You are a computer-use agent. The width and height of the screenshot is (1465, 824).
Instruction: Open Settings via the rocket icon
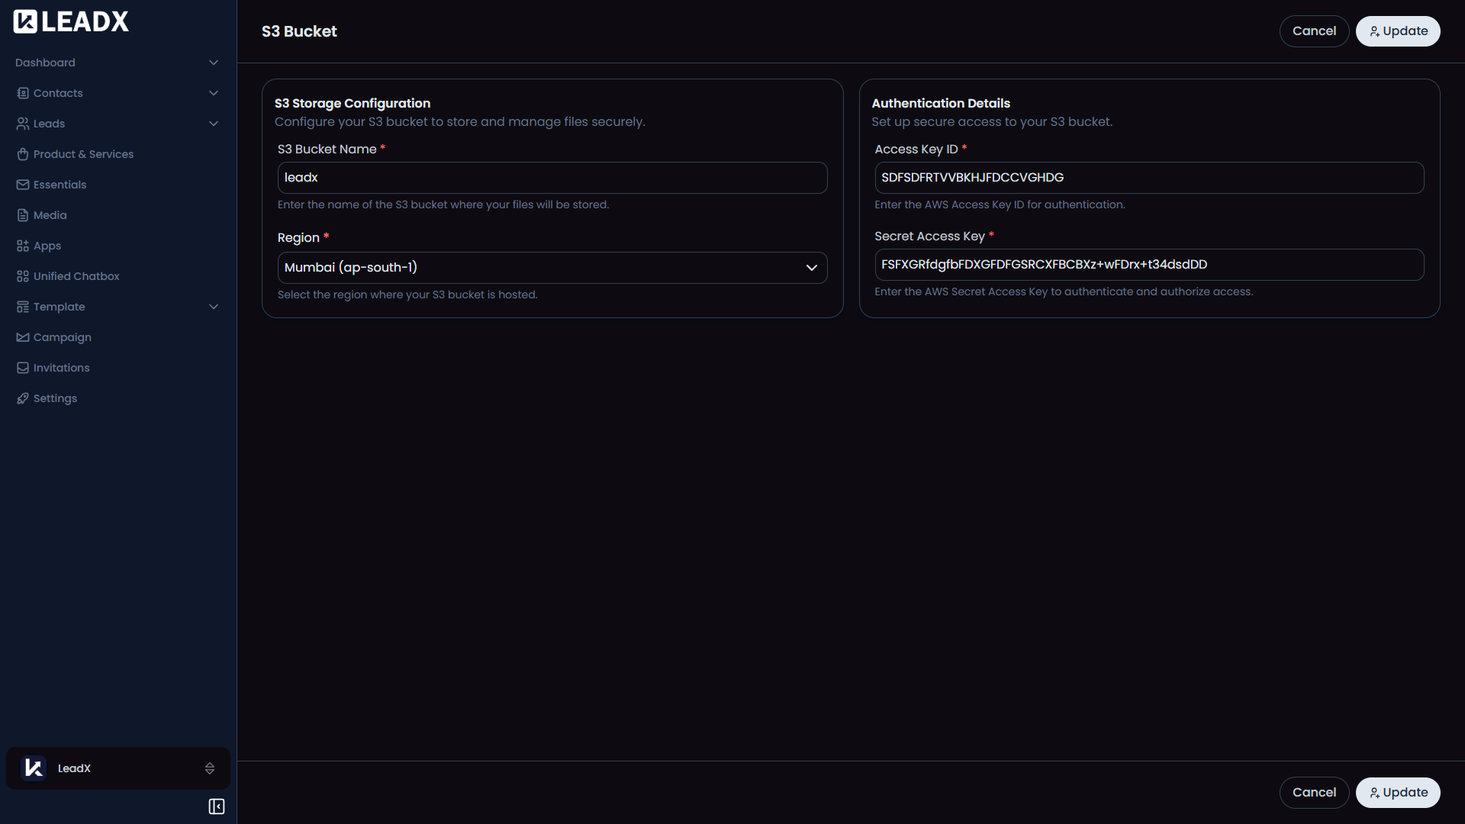pos(23,398)
